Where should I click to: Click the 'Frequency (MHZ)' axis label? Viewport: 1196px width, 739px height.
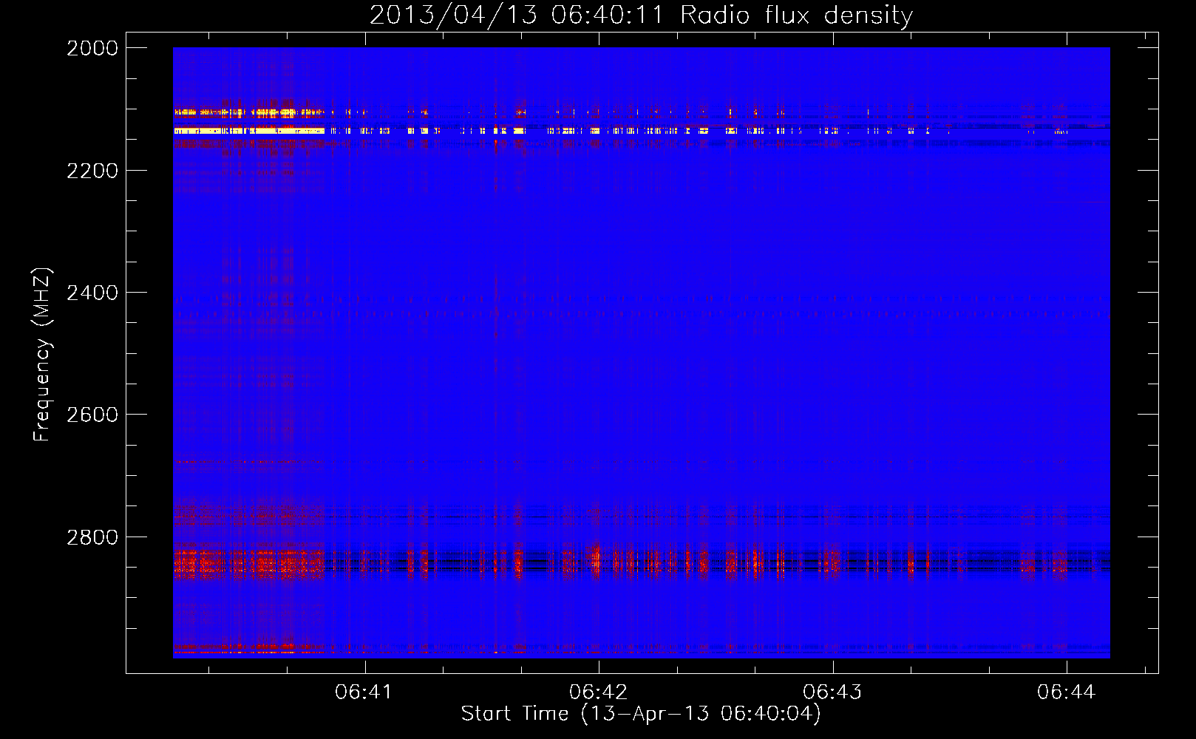point(42,354)
